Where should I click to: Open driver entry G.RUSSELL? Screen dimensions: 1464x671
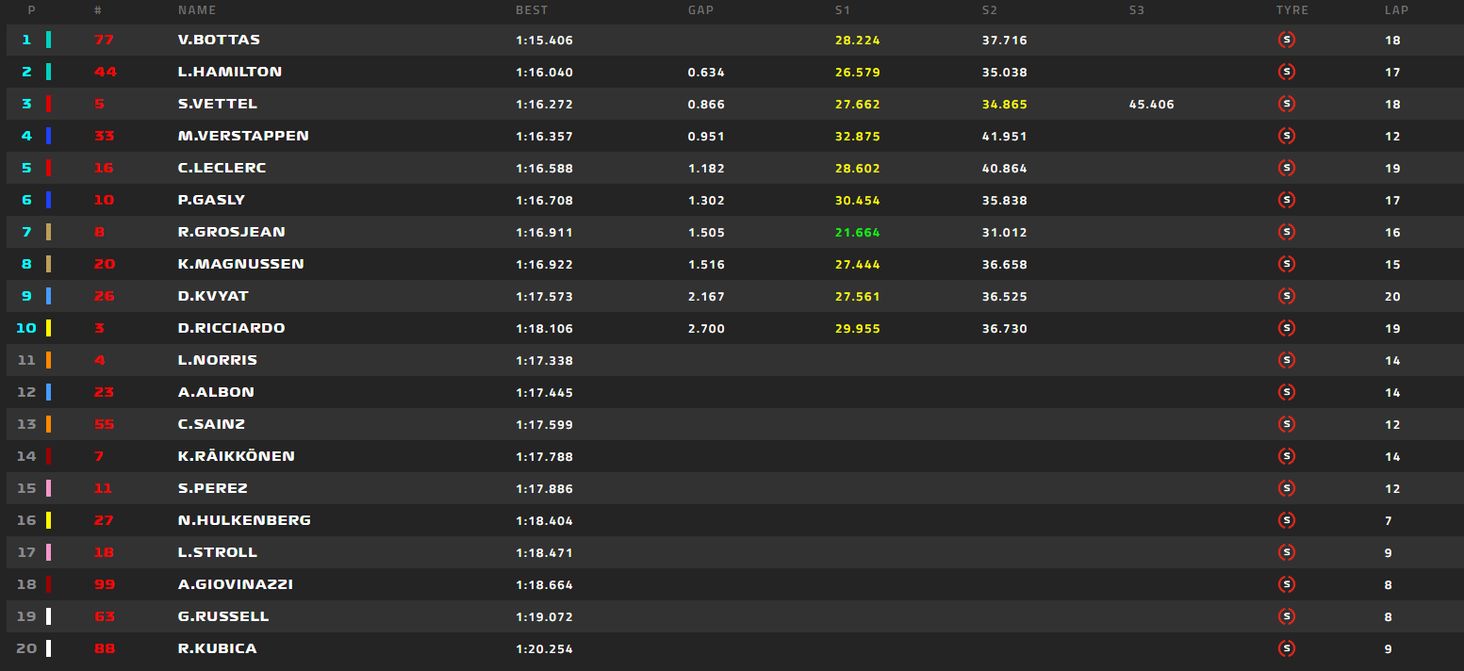click(223, 616)
